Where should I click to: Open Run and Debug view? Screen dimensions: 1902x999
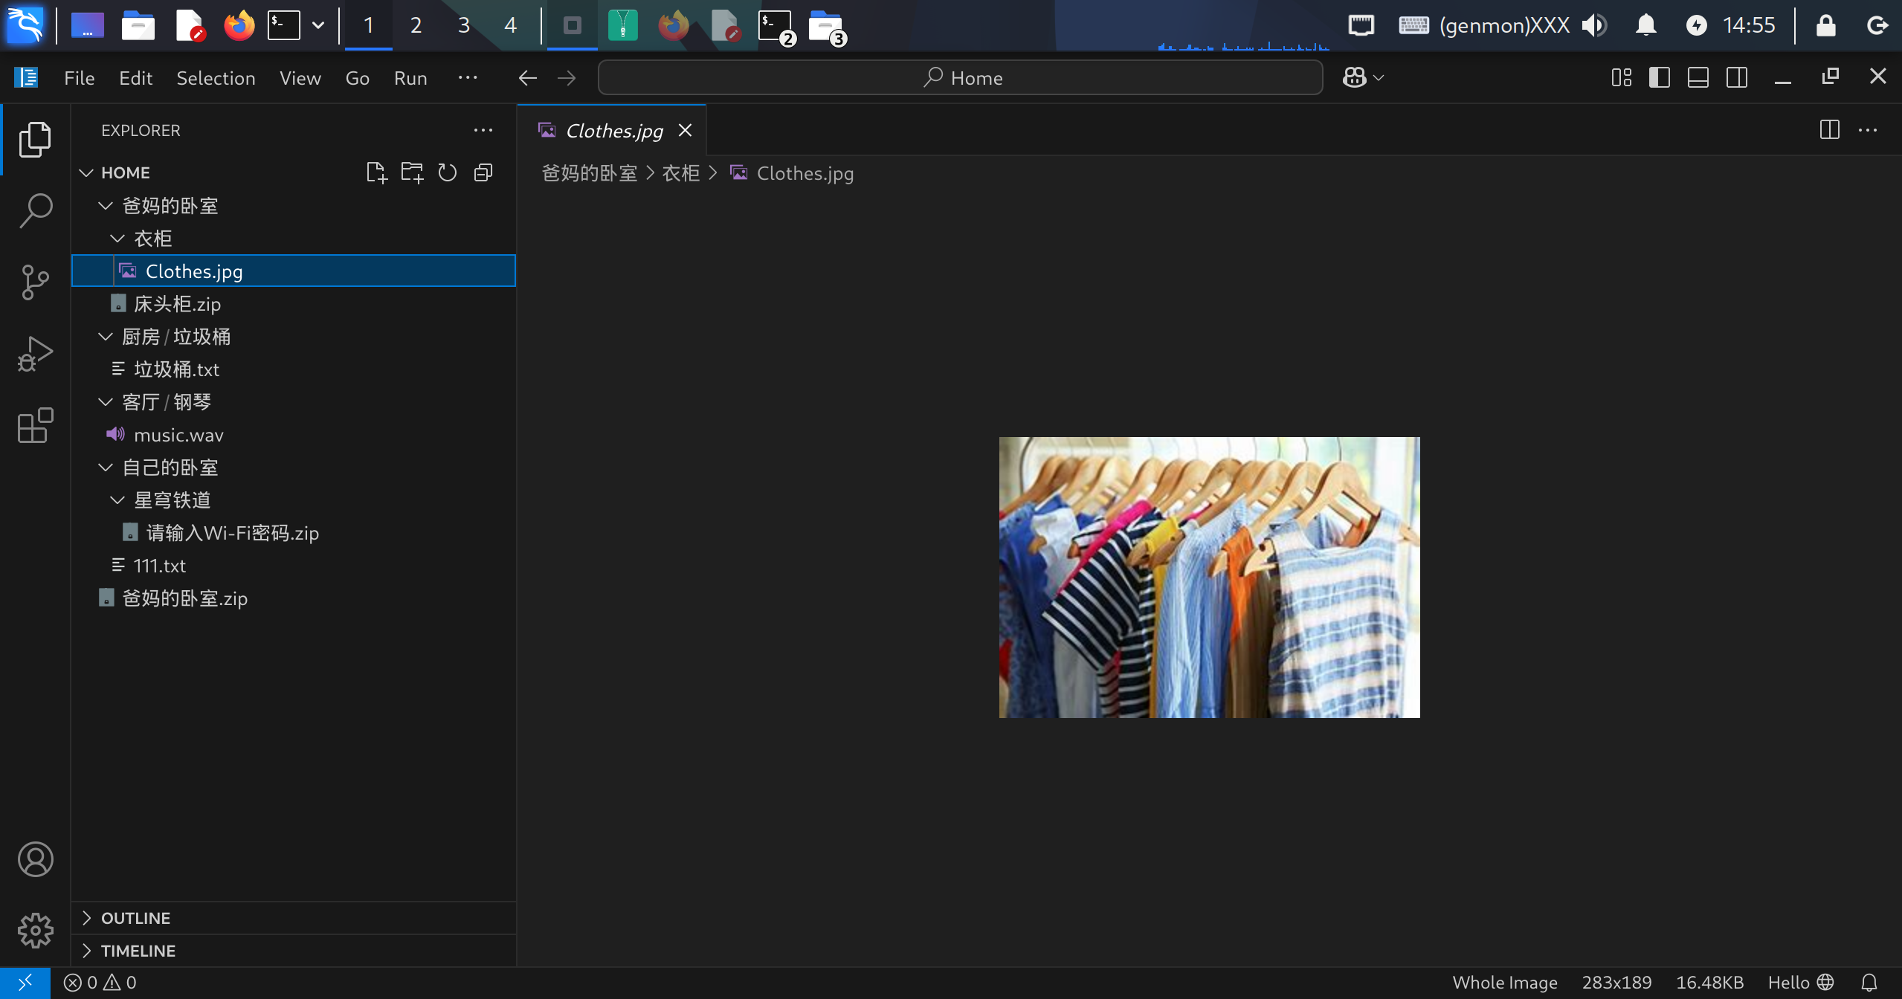pyautogui.click(x=35, y=354)
